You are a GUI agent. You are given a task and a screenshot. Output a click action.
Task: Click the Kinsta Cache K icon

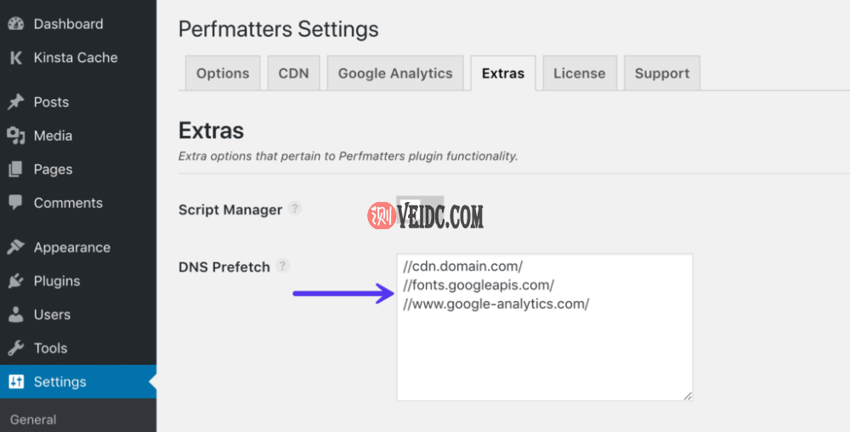point(15,58)
